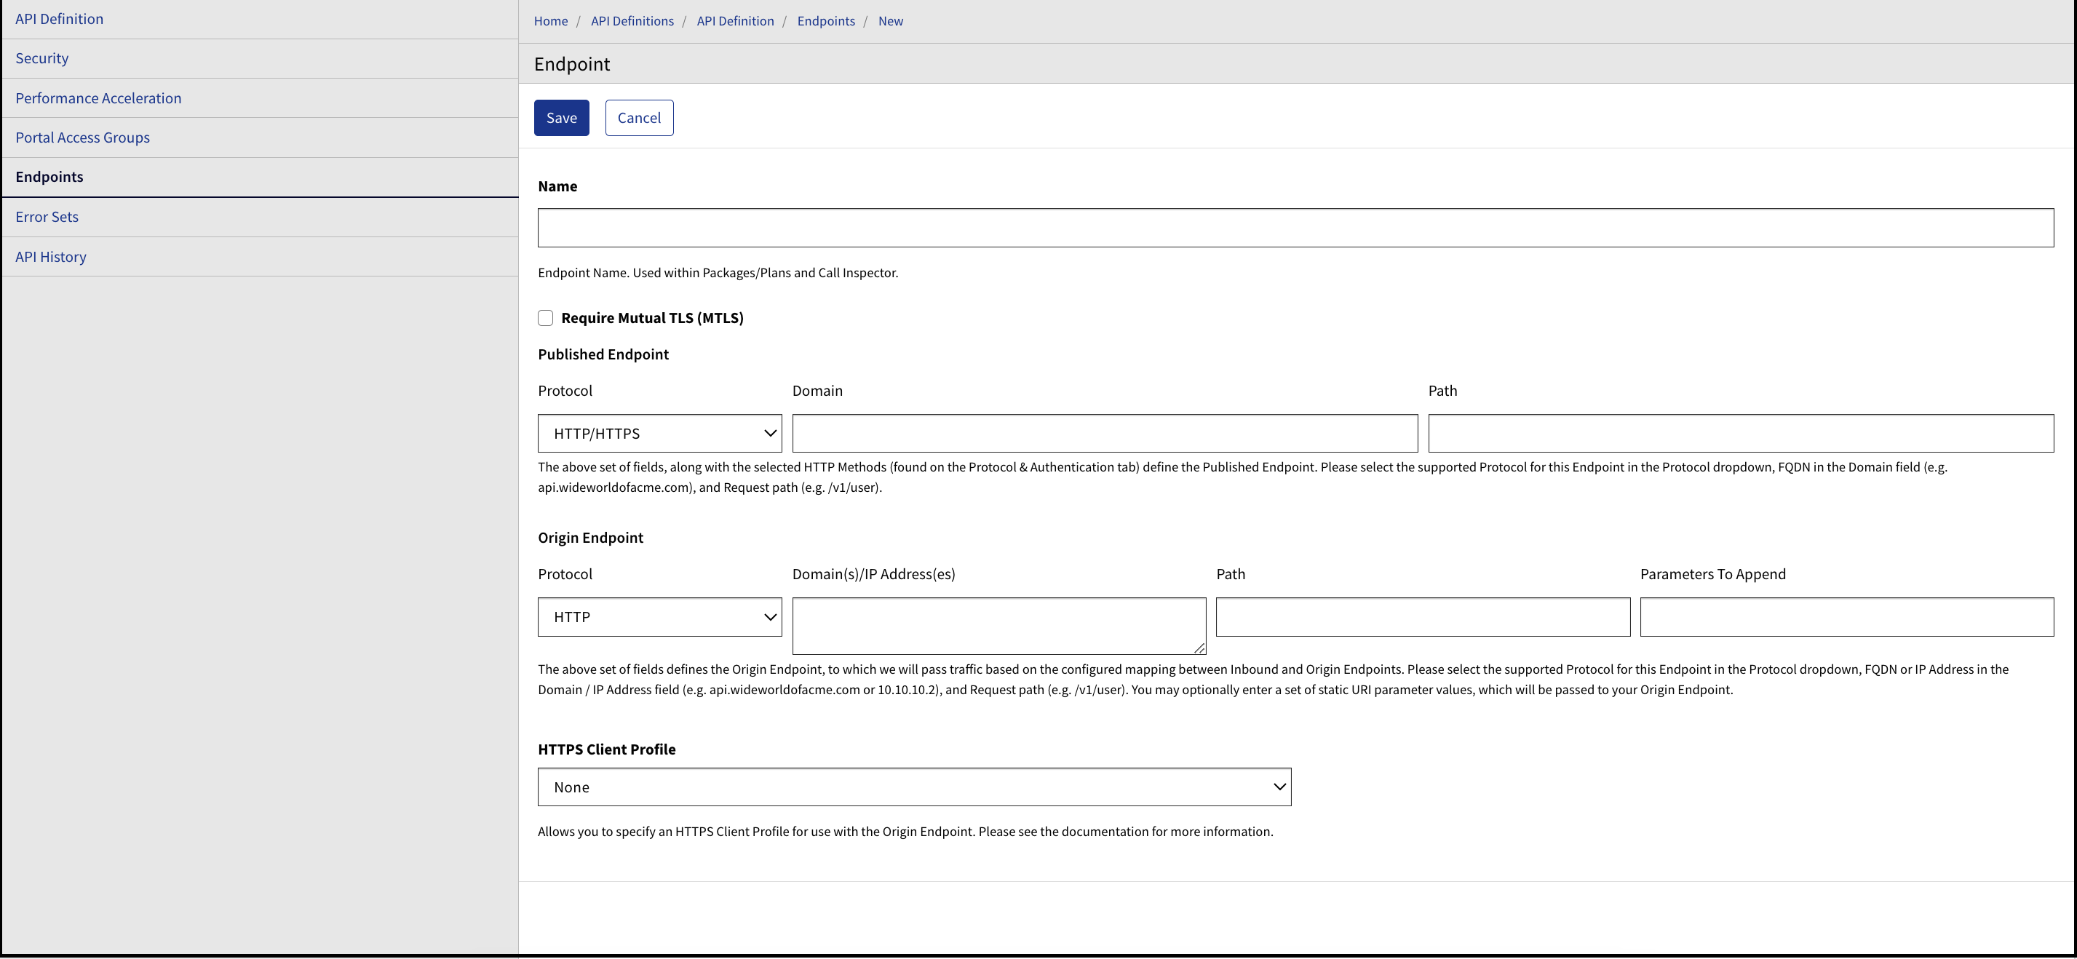The width and height of the screenshot is (2077, 959).
Task: Focus the Published Endpoint Domain field
Action: tap(1104, 433)
